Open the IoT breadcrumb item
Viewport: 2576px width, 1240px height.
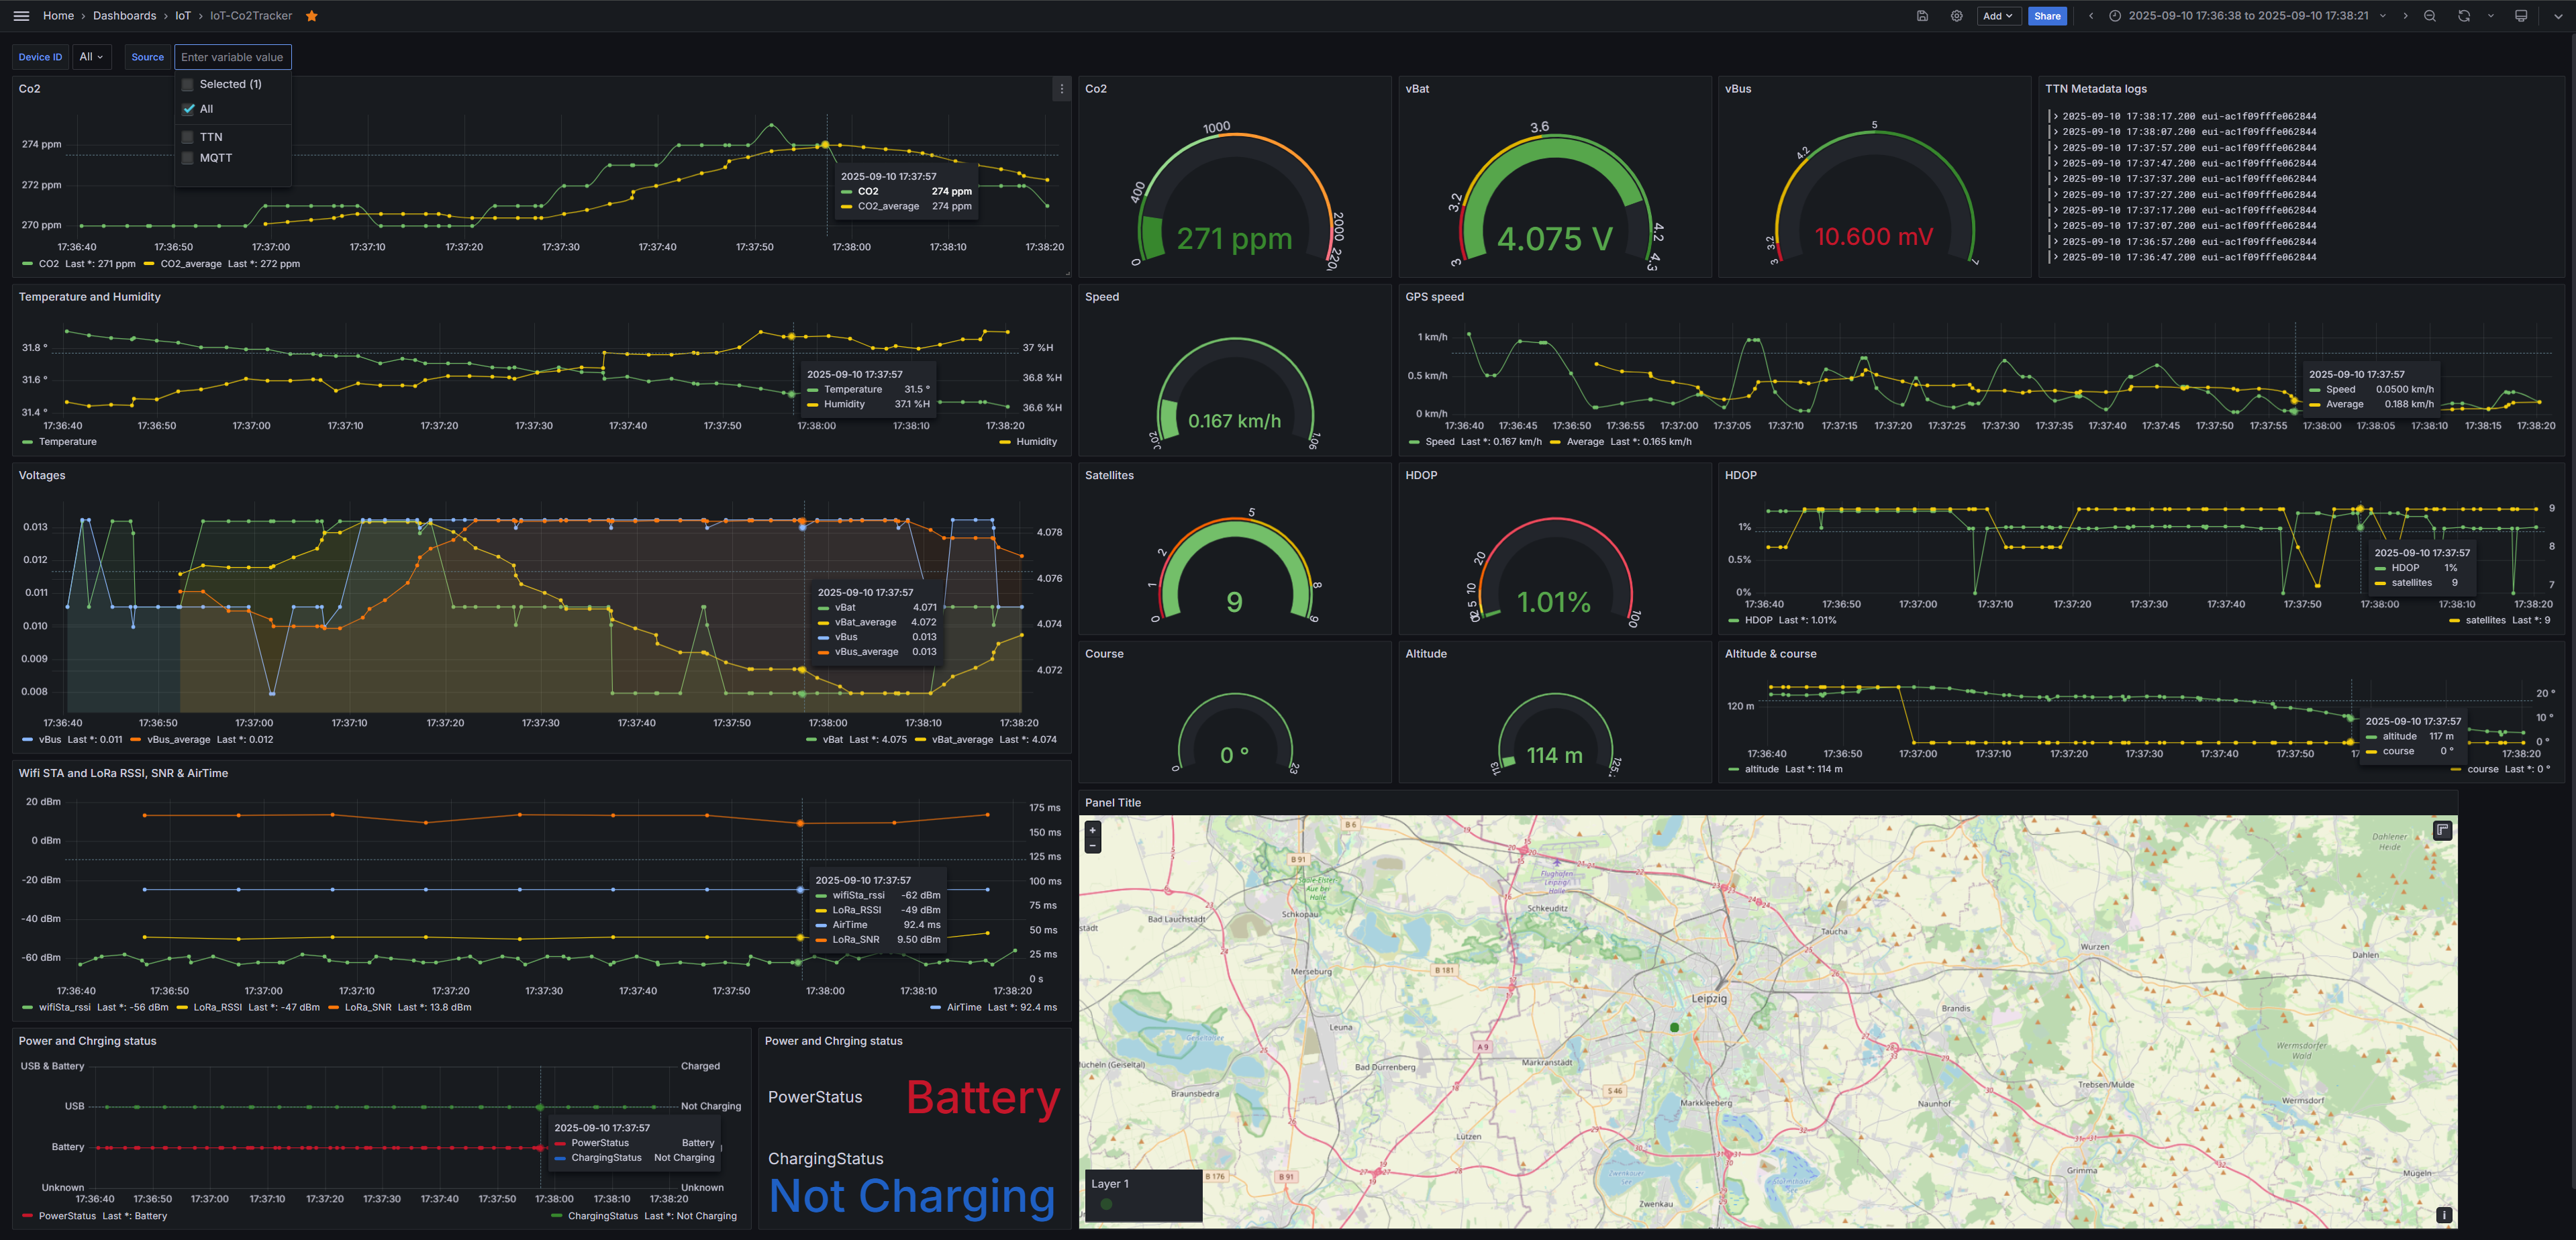click(x=182, y=15)
